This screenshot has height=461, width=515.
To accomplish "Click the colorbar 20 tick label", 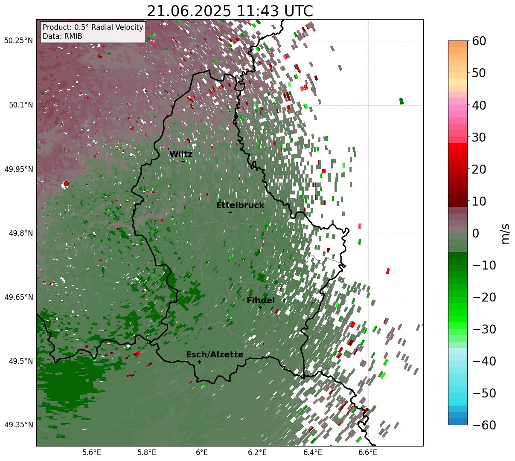I will [x=478, y=169].
